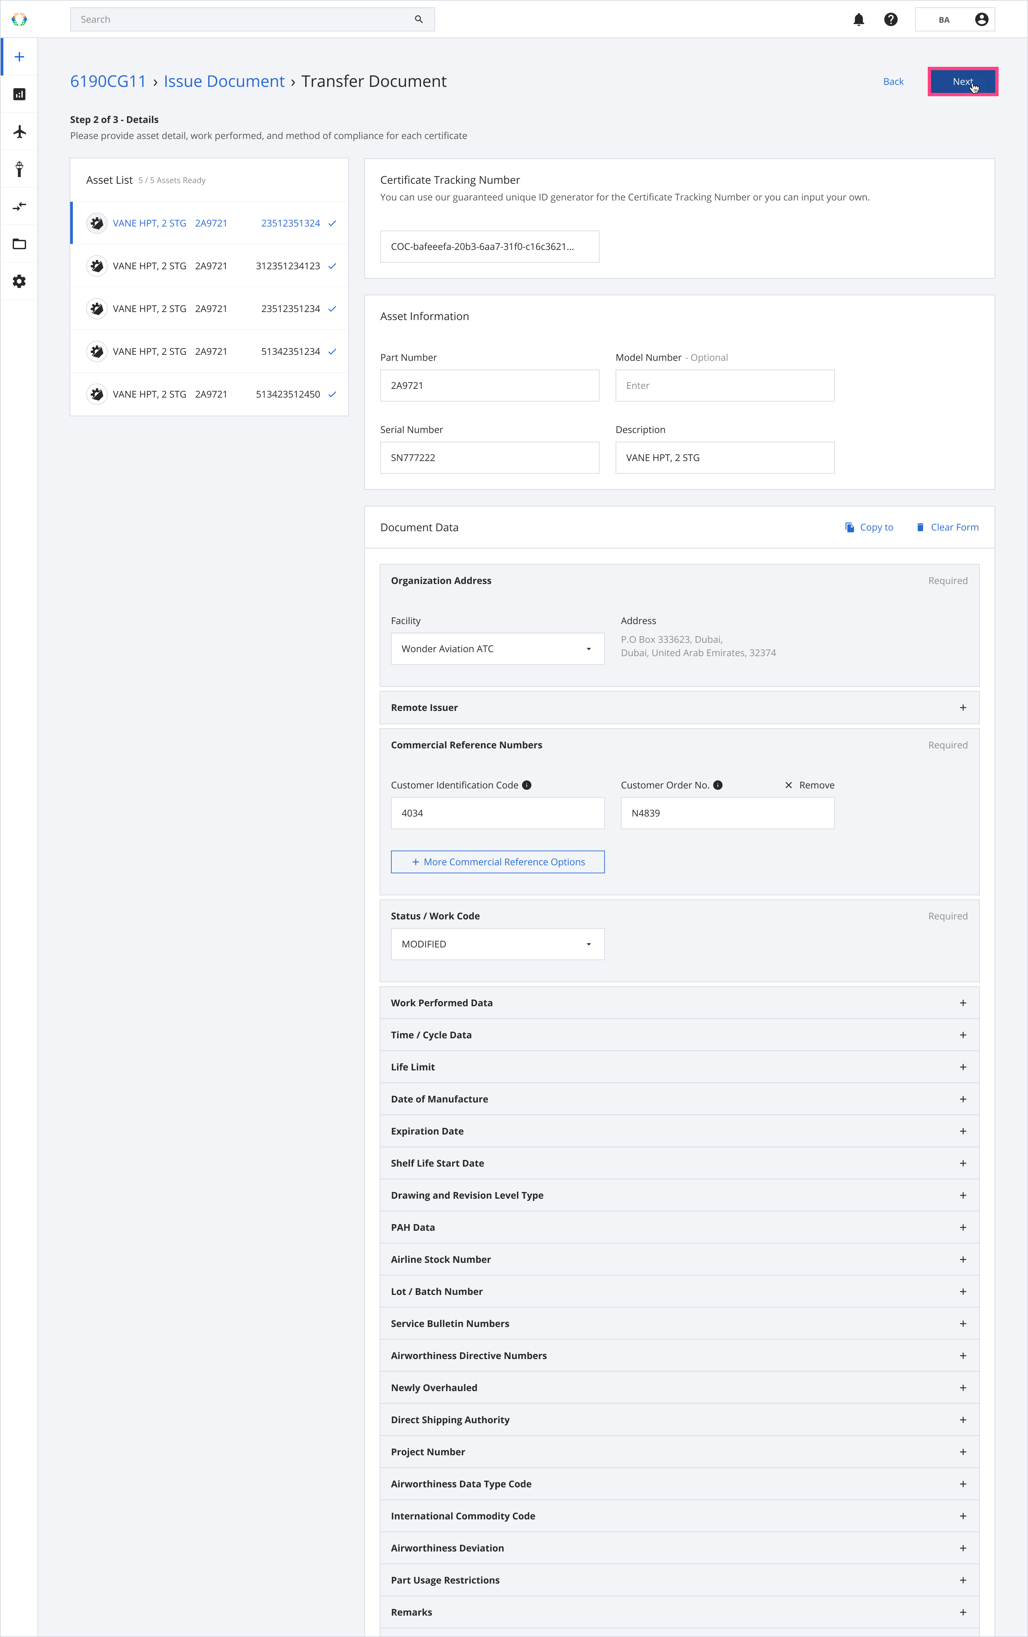Expand the Time / Cycle Data section

679,1035
